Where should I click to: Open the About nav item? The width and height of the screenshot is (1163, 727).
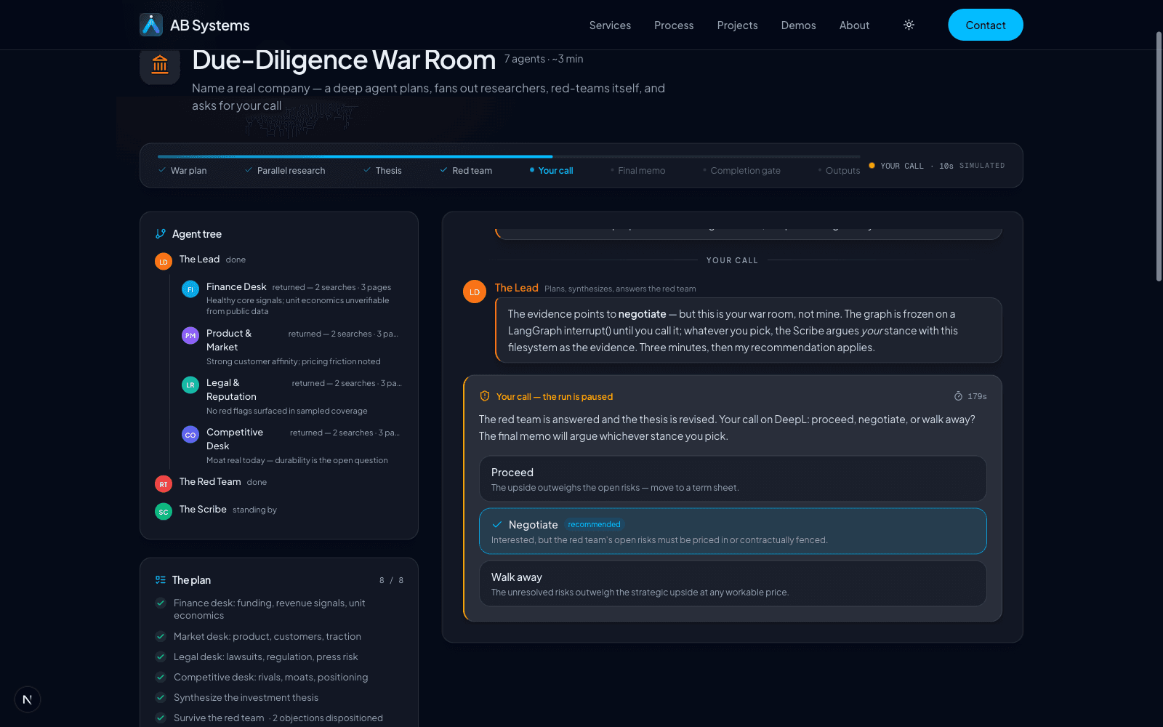(854, 25)
